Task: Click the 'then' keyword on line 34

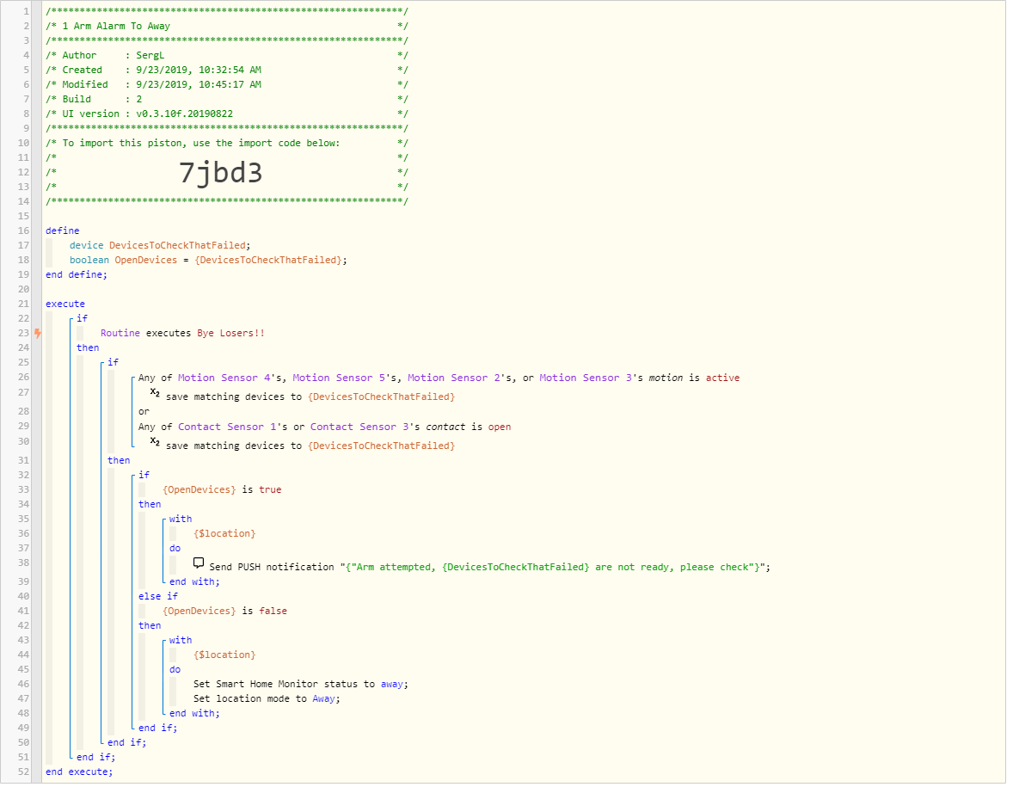Action: (150, 505)
